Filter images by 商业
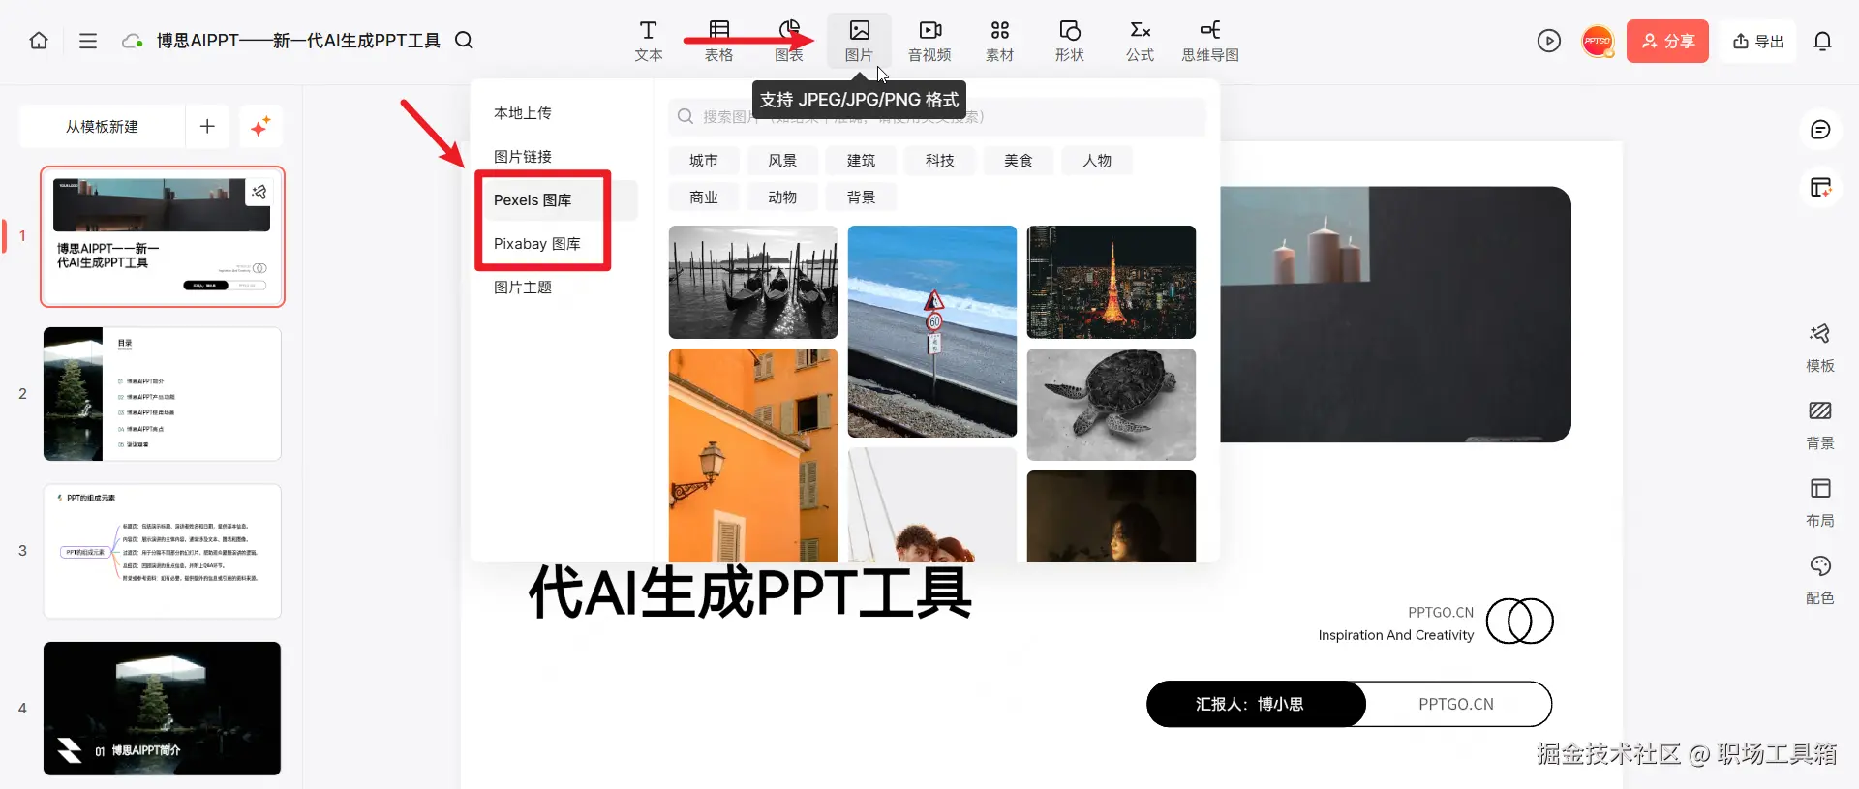The image size is (1859, 789). click(704, 197)
